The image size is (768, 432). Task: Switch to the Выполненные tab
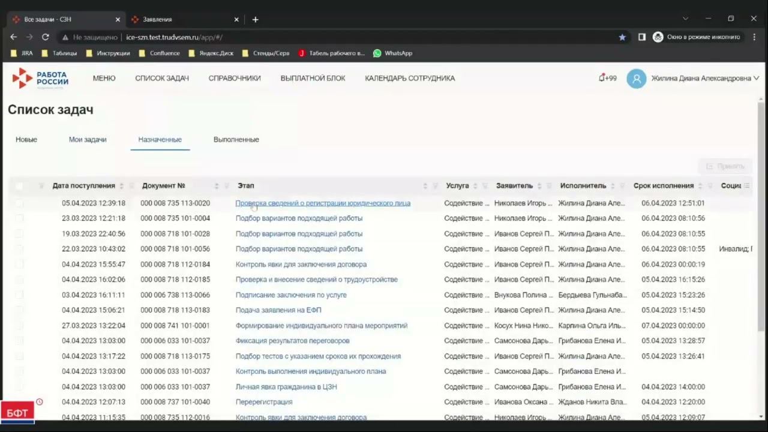[x=236, y=139]
